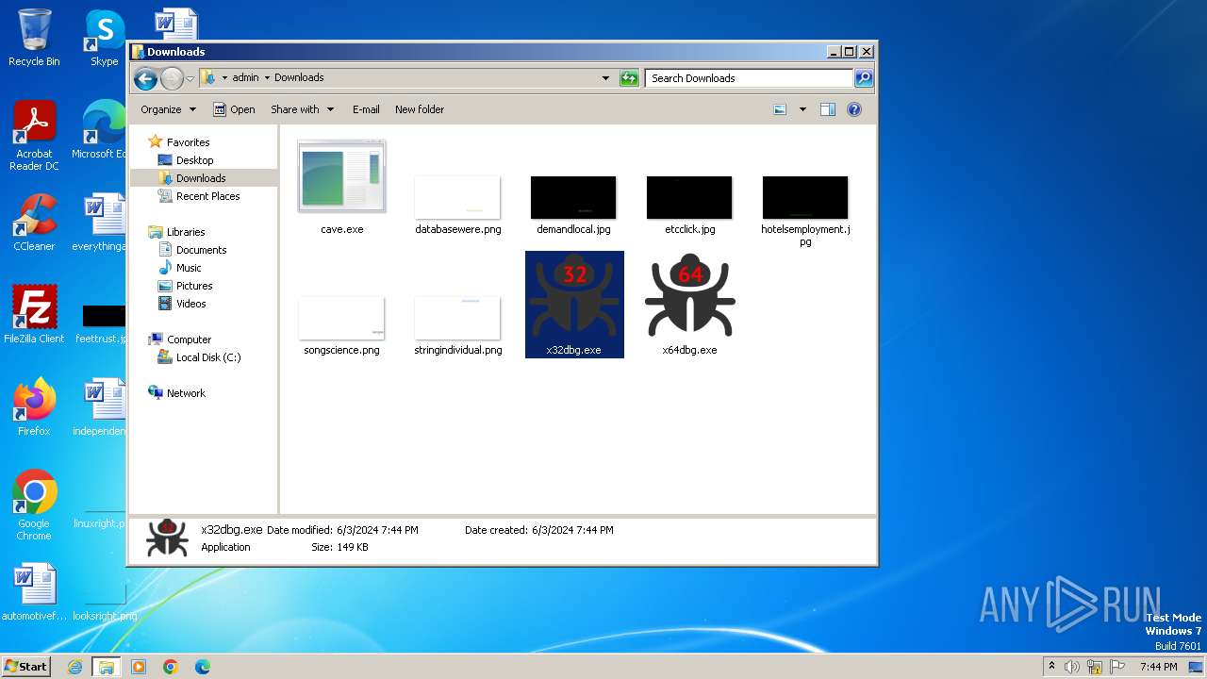The image size is (1207, 679).
Task: Select songscience.png thumbnail
Action: 341,318
